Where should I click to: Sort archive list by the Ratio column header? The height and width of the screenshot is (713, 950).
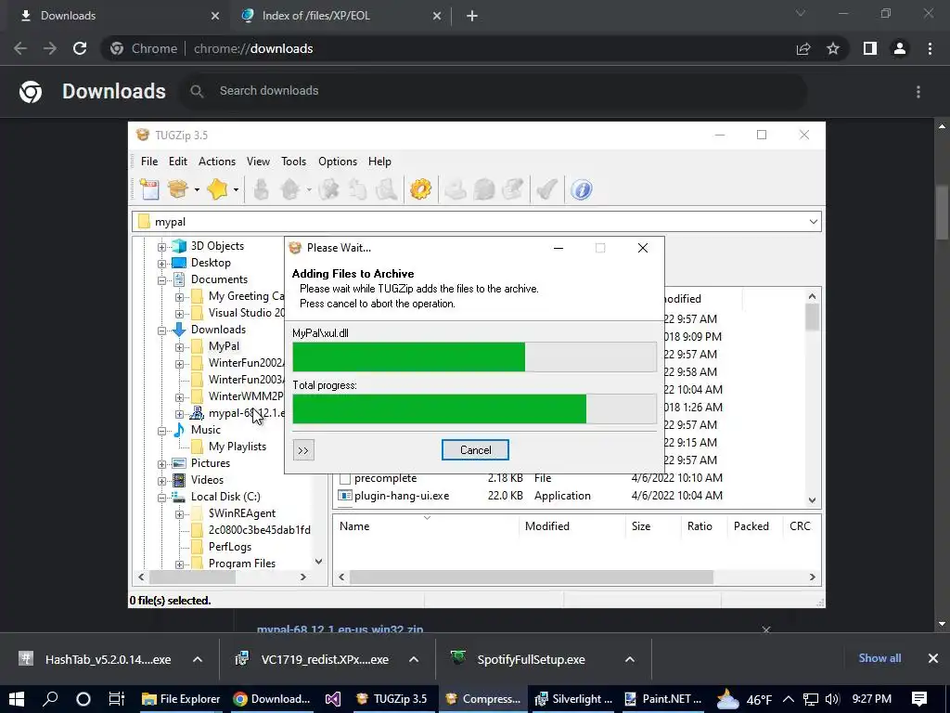[x=700, y=526]
